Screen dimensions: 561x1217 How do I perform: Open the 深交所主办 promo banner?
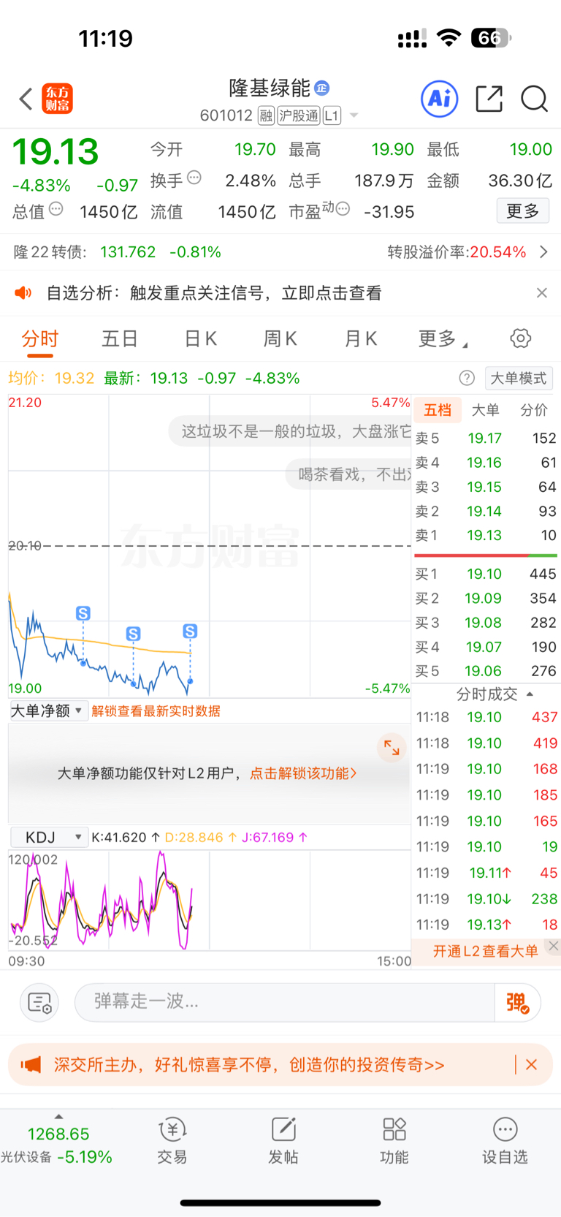280,1065
